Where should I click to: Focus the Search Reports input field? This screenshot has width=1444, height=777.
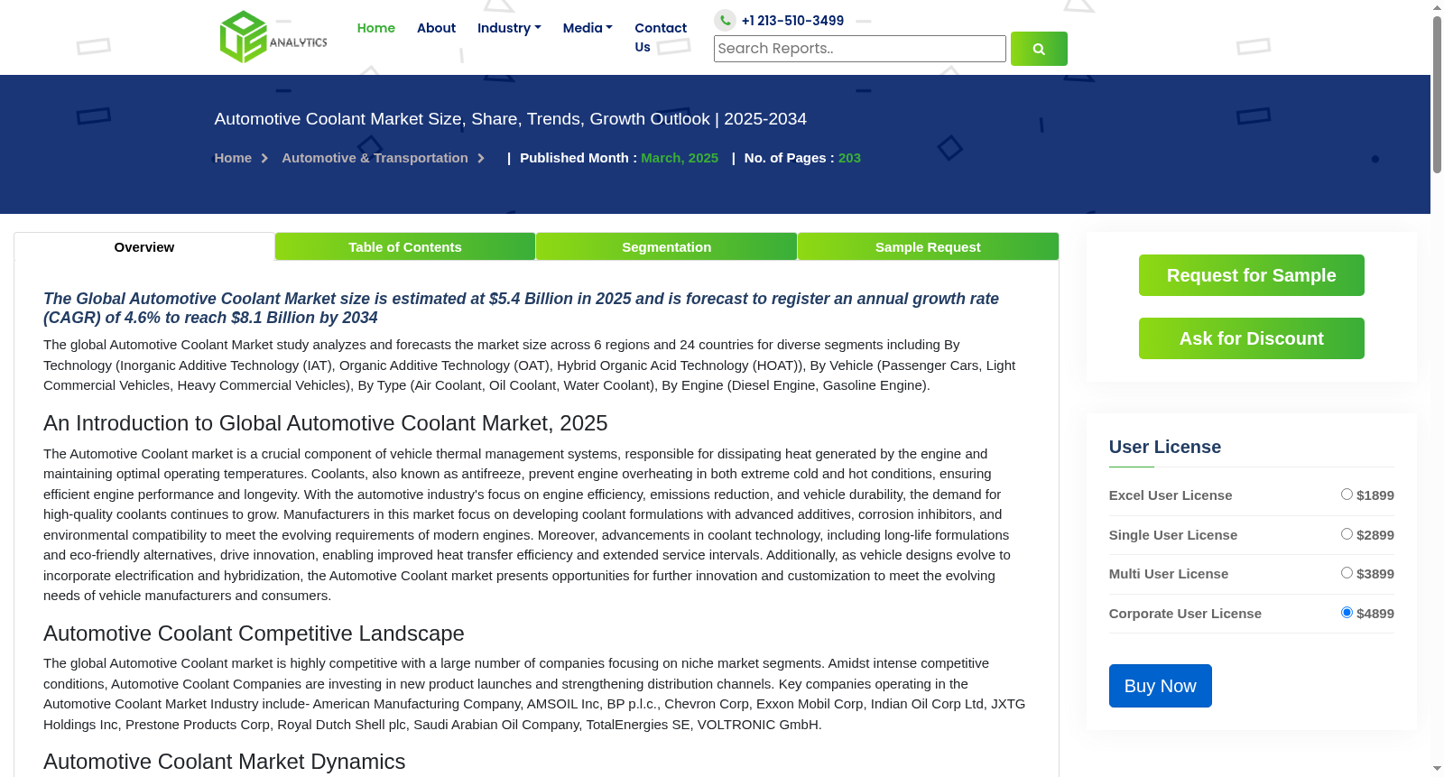[x=860, y=49]
